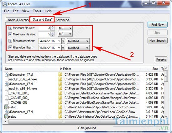Open the maximum size MB unit dropdown
This screenshot has height=133, width=172.
[65, 34]
